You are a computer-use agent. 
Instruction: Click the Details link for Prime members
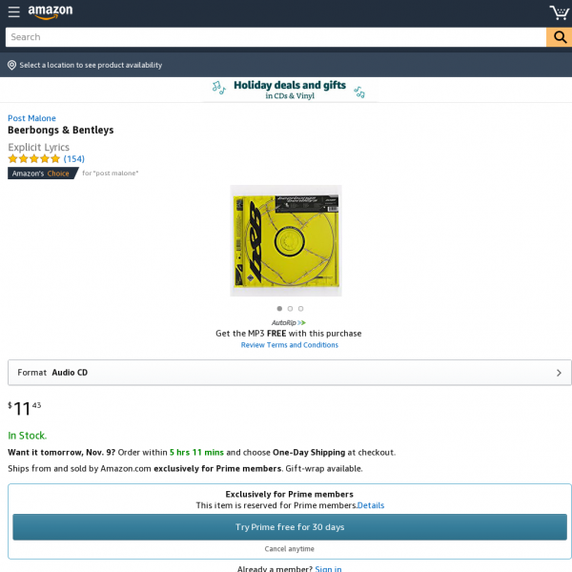(x=371, y=505)
